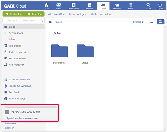167x132 pixels.
Task: Click the picture icon for Fotos & Videos
Action: coord(6,58)
